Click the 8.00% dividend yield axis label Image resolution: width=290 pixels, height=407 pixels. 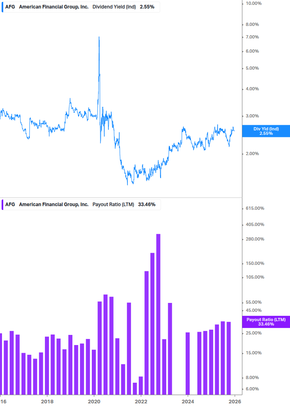pyautogui.click(x=252, y=24)
